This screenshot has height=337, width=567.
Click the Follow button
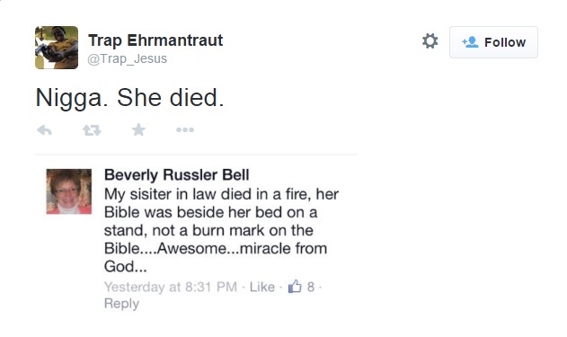point(493,42)
